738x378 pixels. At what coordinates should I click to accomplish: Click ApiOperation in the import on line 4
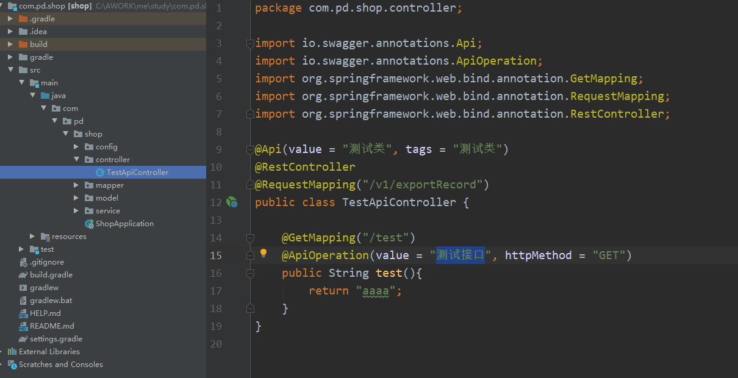pos(496,61)
